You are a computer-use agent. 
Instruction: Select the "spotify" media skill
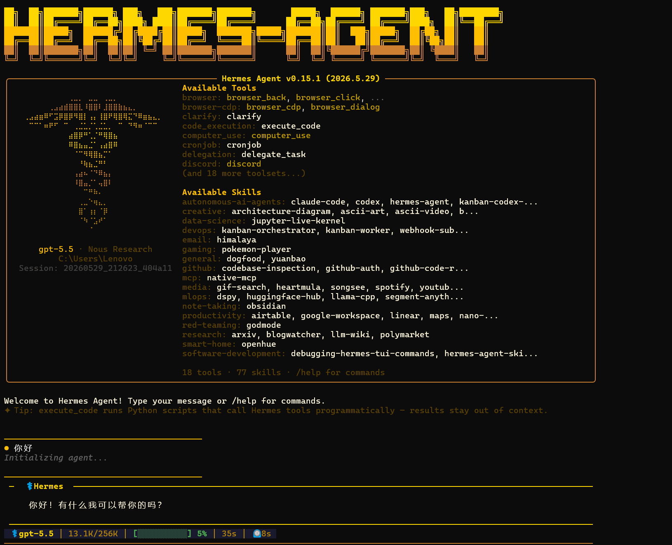point(392,287)
